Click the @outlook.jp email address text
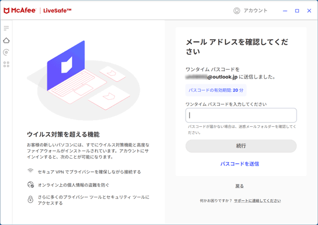The image size is (318, 225). tap(211, 77)
